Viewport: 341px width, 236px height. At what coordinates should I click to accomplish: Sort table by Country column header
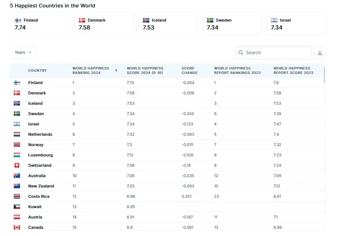[x=37, y=70]
